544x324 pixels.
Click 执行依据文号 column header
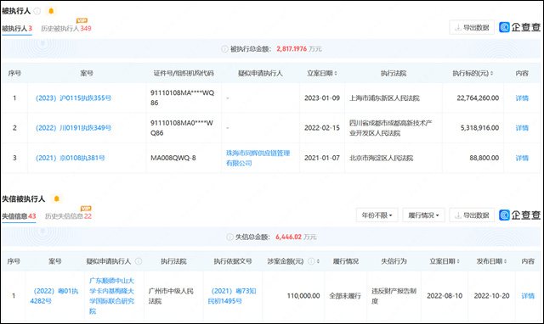(x=233, y=261)
